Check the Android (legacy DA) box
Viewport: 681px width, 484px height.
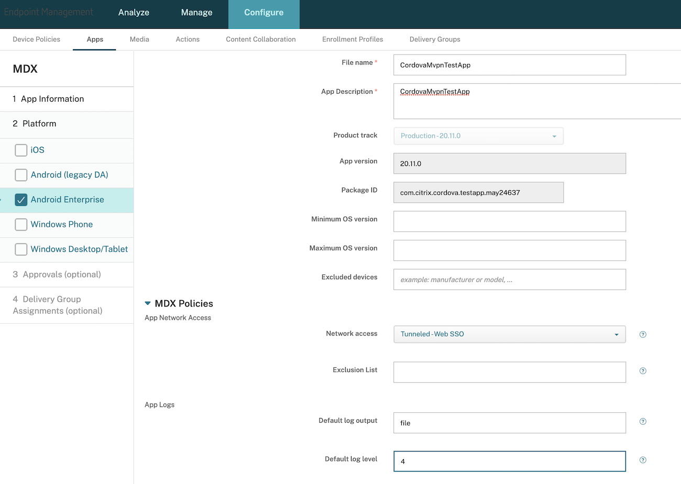[21, 175]
